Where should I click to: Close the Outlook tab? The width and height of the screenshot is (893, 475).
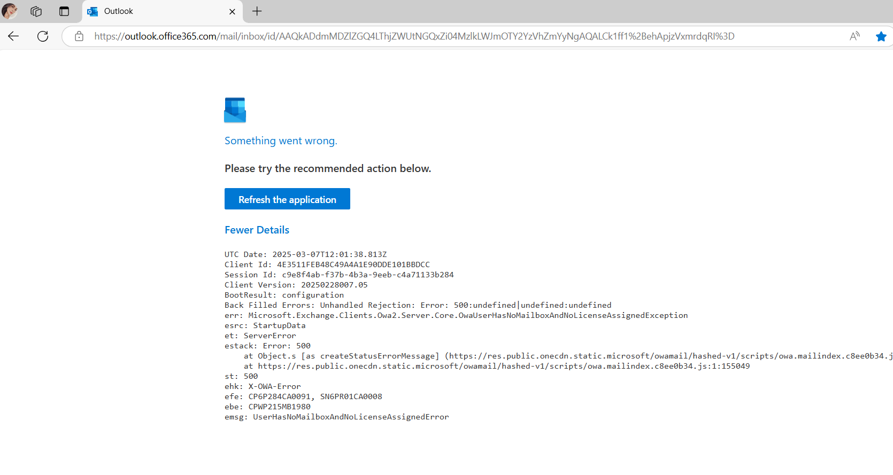232,11
